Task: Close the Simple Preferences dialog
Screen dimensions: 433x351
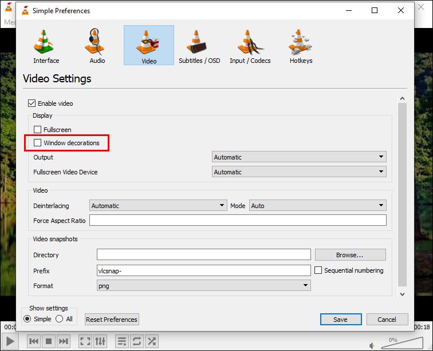Action: pyautogui.click(x=401, y=10)
